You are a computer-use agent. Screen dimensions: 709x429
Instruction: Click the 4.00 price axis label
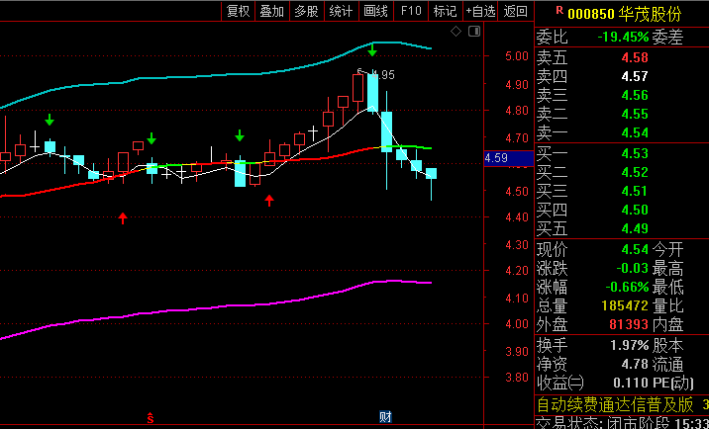[517, 324]
